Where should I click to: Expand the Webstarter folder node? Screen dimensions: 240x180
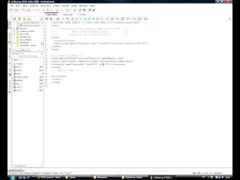tap(14, 42)
